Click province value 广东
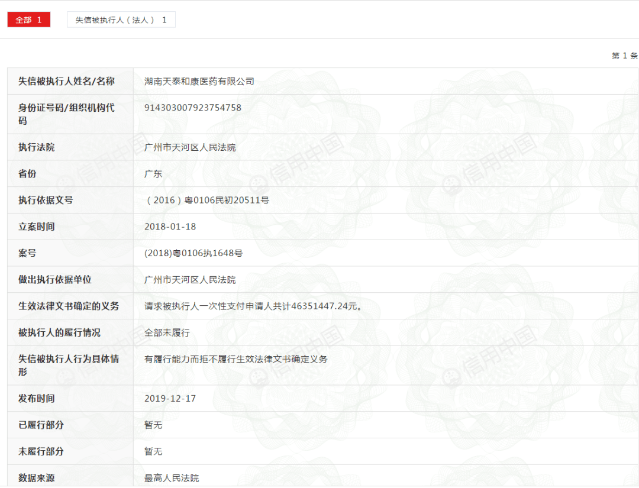The image size is (639, 488). [153, 174]
